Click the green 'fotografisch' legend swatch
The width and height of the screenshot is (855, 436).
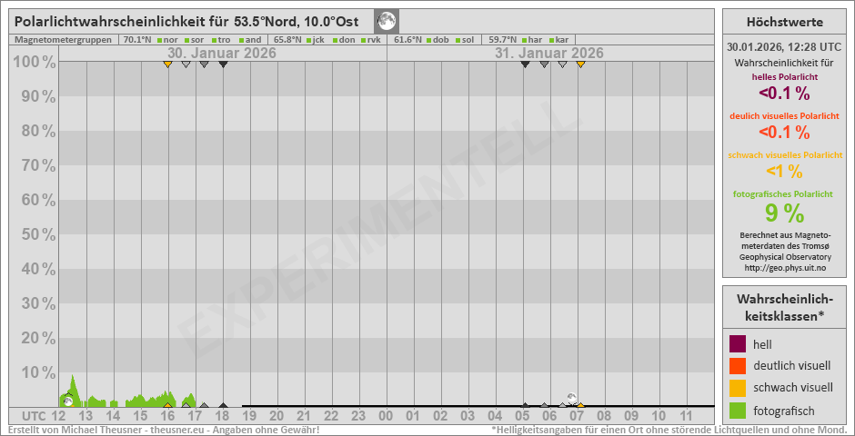pyautogui.click(x=738, y=411)
